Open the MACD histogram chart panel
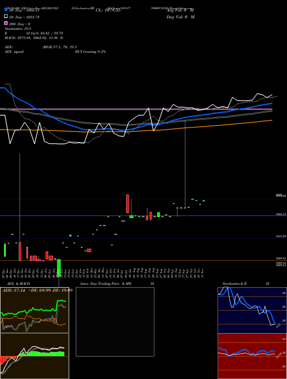The image size is (287, 379). tap(34, 356)
